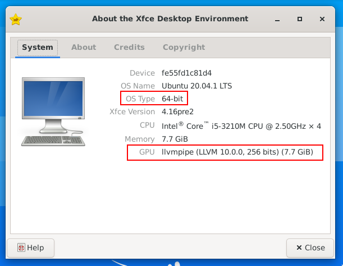Screen dimensions: 343x266
Task: Click the CPU label
Action: coord(147,125)
